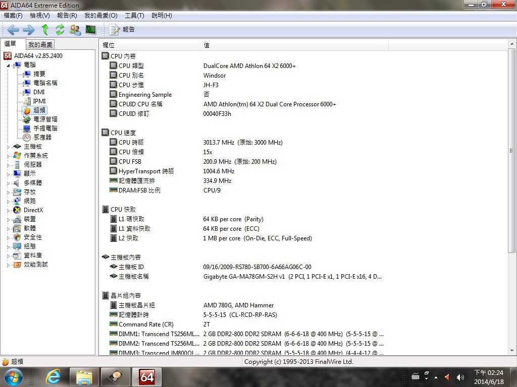Screen dimensions: 517x387
Task: Collapse the 電腦 tree node
Action: (8, 65)
